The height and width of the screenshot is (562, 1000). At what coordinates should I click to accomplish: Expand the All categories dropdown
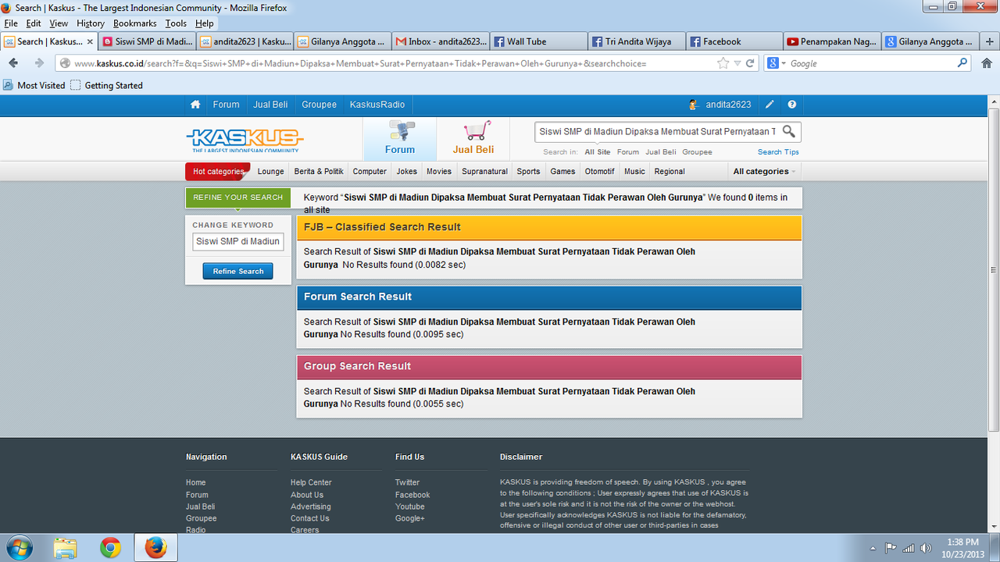[764, 172]
